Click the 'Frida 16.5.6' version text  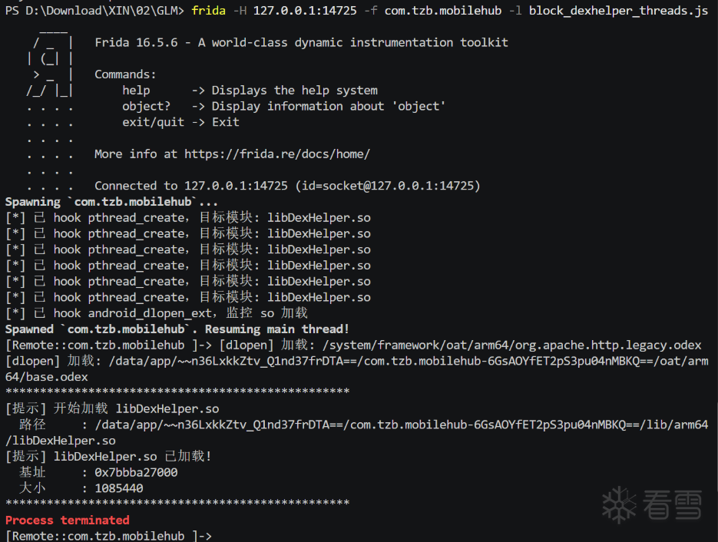(136, 42)
